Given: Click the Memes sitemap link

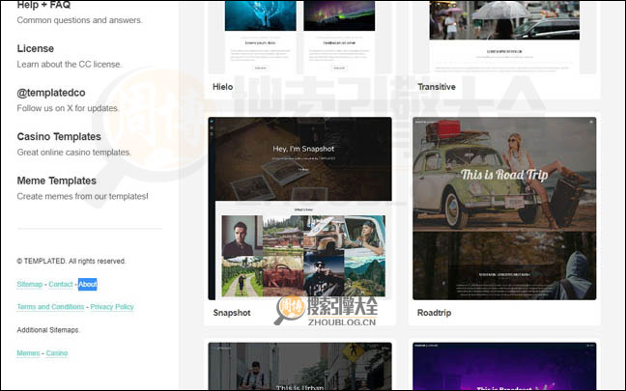Looking at the screenshot, I should [x=28, y=353].
